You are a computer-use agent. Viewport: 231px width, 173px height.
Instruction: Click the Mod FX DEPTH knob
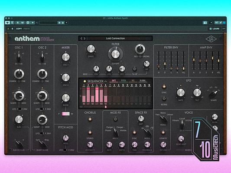pyautogui.click(x=122, y=144)
